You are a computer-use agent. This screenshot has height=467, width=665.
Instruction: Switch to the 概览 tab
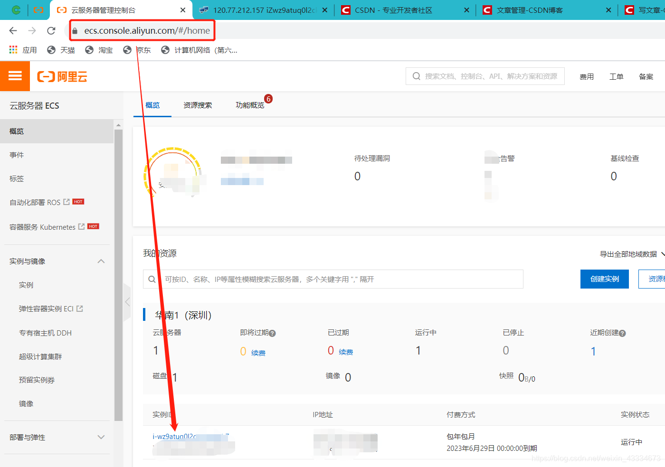pyautogui.click(x=152, y=105)
